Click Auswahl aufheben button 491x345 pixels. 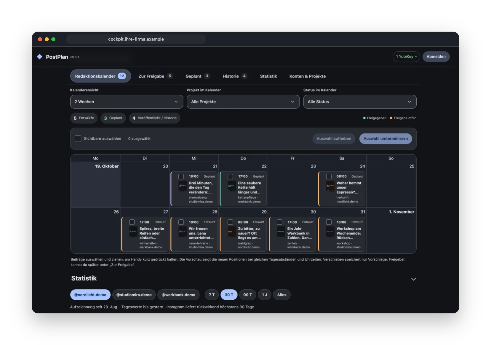pos(334,139)
